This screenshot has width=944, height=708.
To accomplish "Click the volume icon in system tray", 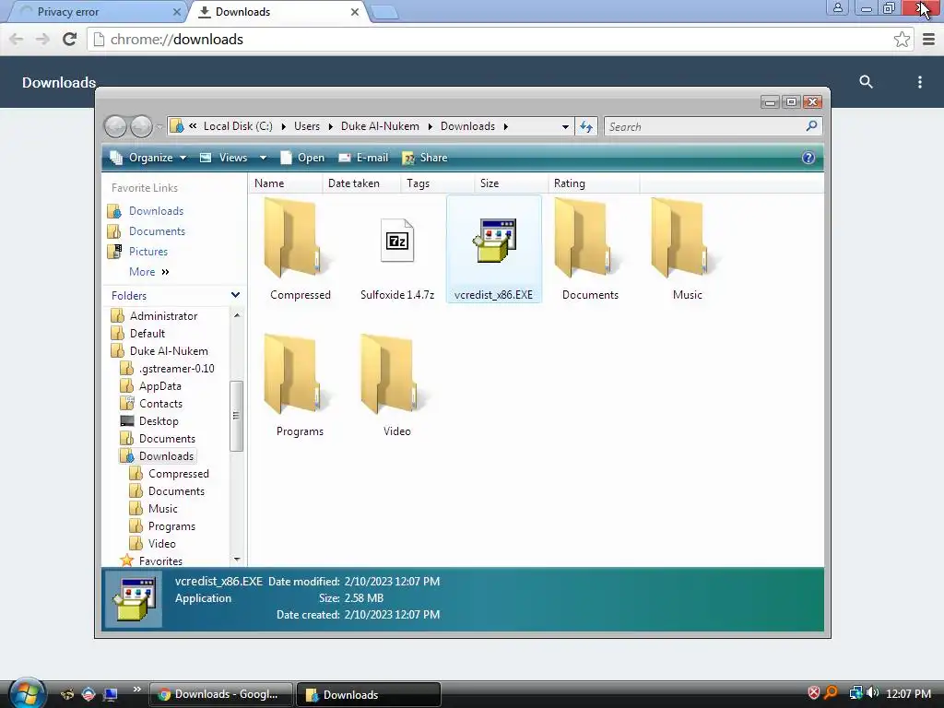I will [872, 693].
